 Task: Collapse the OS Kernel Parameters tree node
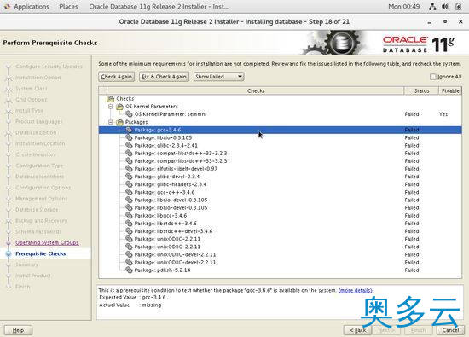point(111,107)
